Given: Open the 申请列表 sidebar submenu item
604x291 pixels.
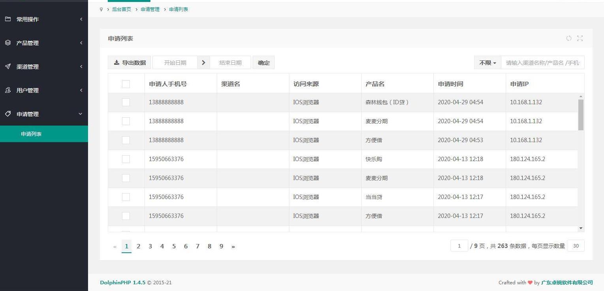Looking at the screenshot, I should click(x=31, y=134).
